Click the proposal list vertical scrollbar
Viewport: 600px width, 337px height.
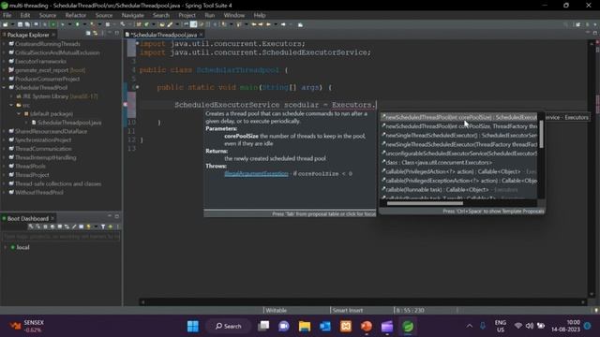tap(541, 135)
